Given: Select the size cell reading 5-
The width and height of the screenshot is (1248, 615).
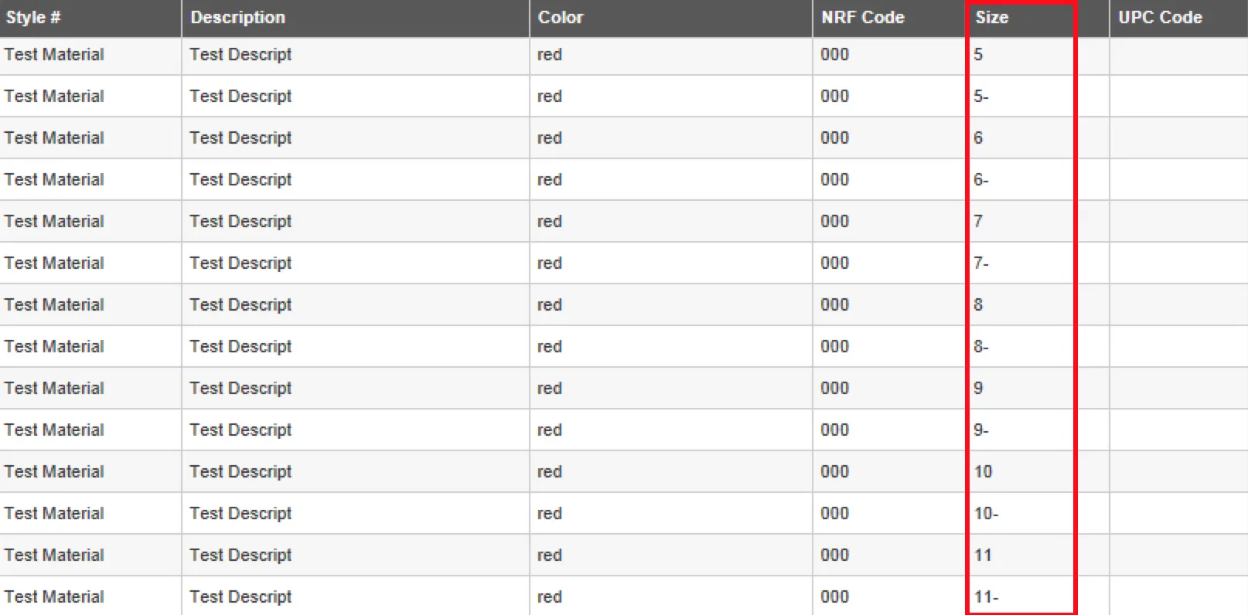Looking at the screenshot, I should click(x=981, y=97).
